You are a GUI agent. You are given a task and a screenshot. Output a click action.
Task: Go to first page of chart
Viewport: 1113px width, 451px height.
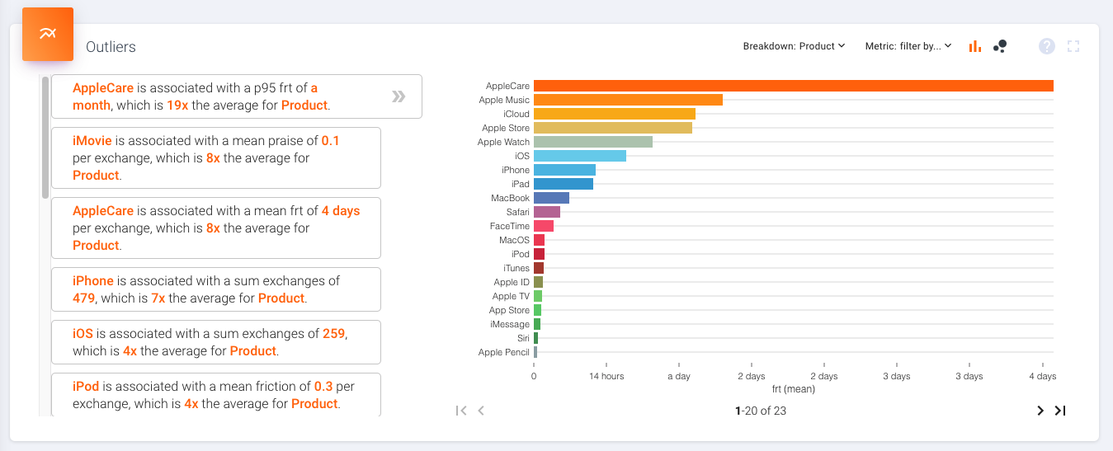(461, 411)
